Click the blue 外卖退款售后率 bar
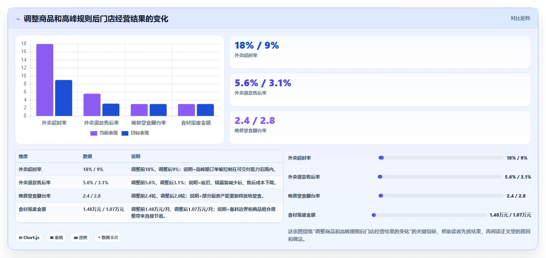546x258 pixels. pos(111,110)
